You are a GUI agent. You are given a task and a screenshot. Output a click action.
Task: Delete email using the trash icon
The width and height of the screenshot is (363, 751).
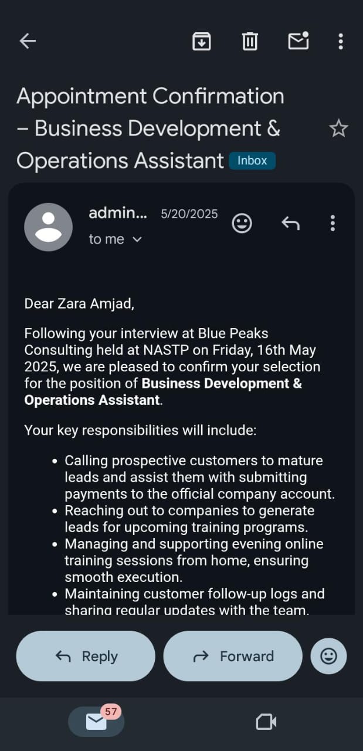coord(250,41)
